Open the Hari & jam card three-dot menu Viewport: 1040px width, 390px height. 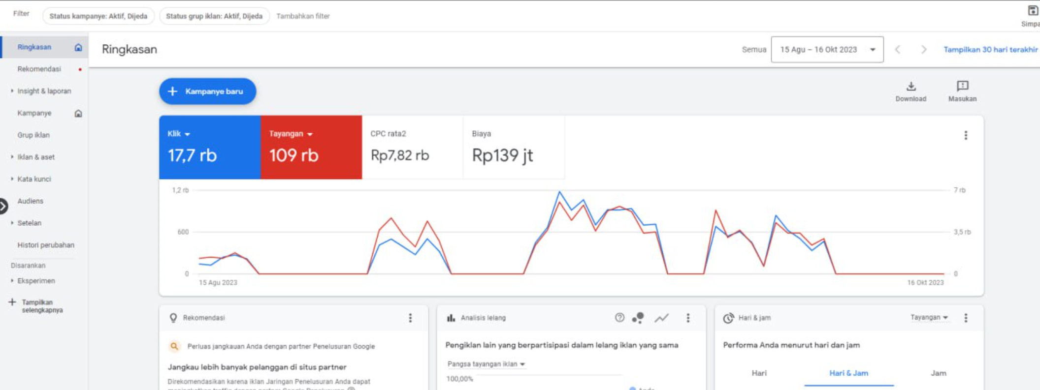tap(966, 318)
